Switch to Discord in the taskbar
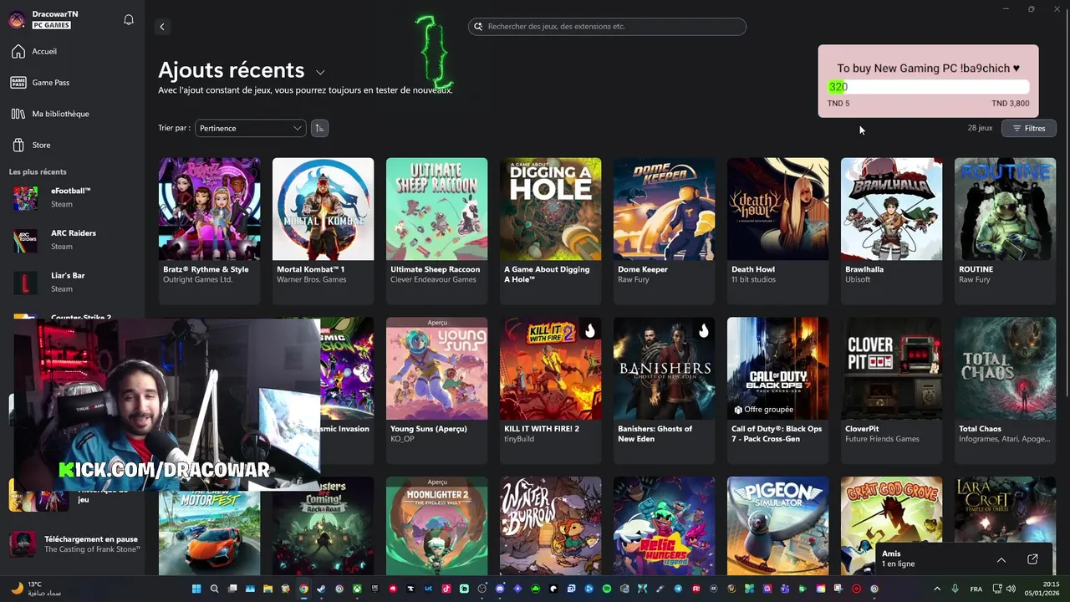Viewport: 1070px width, 602px height. (x=500, y=589)
